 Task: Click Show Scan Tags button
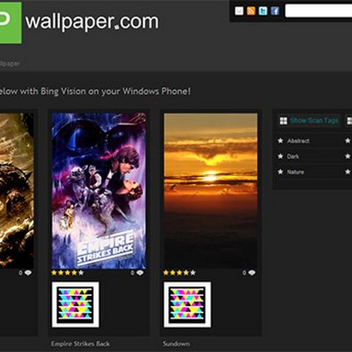pos(309,121)
